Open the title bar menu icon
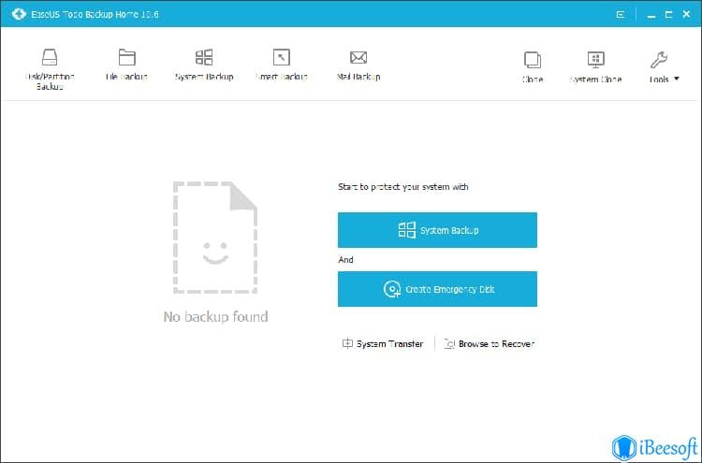 click(x=621, y=15)
